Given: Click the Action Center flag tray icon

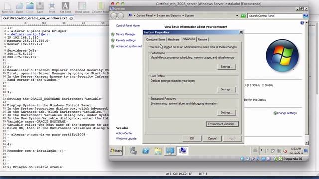Looking at the screenshot, I should coord(267,151).
